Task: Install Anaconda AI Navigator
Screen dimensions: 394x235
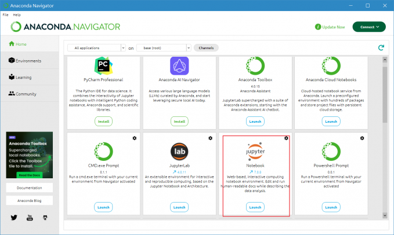Action: (x=179, y=122)
